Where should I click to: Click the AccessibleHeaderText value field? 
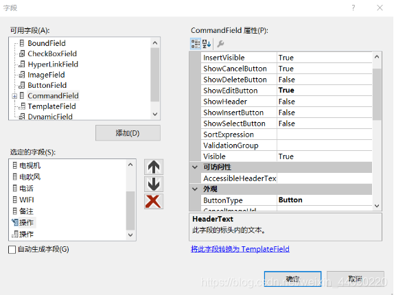click(324, 178)
